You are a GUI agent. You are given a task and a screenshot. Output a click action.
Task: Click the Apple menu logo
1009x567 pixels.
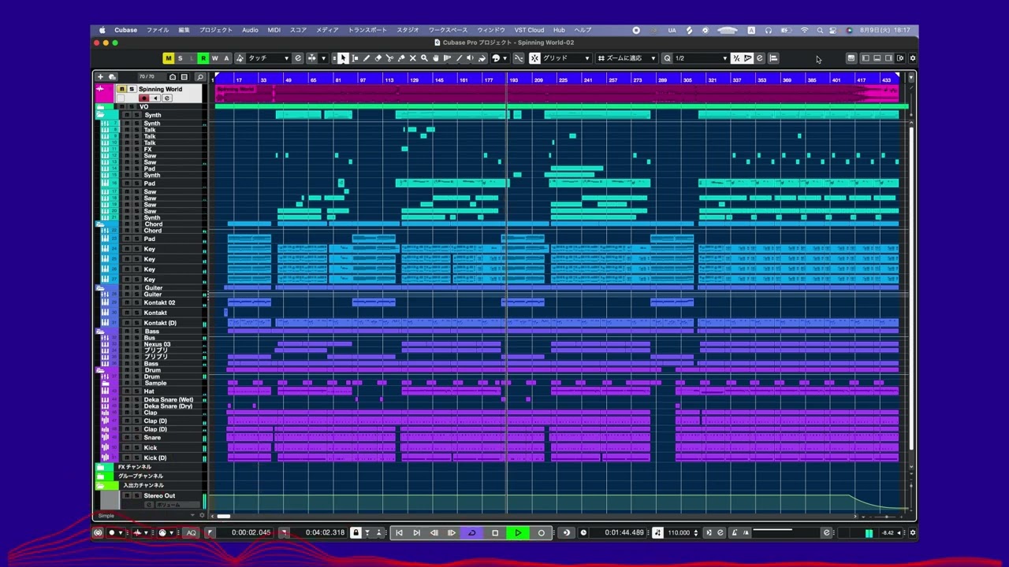tap(102, 30)
